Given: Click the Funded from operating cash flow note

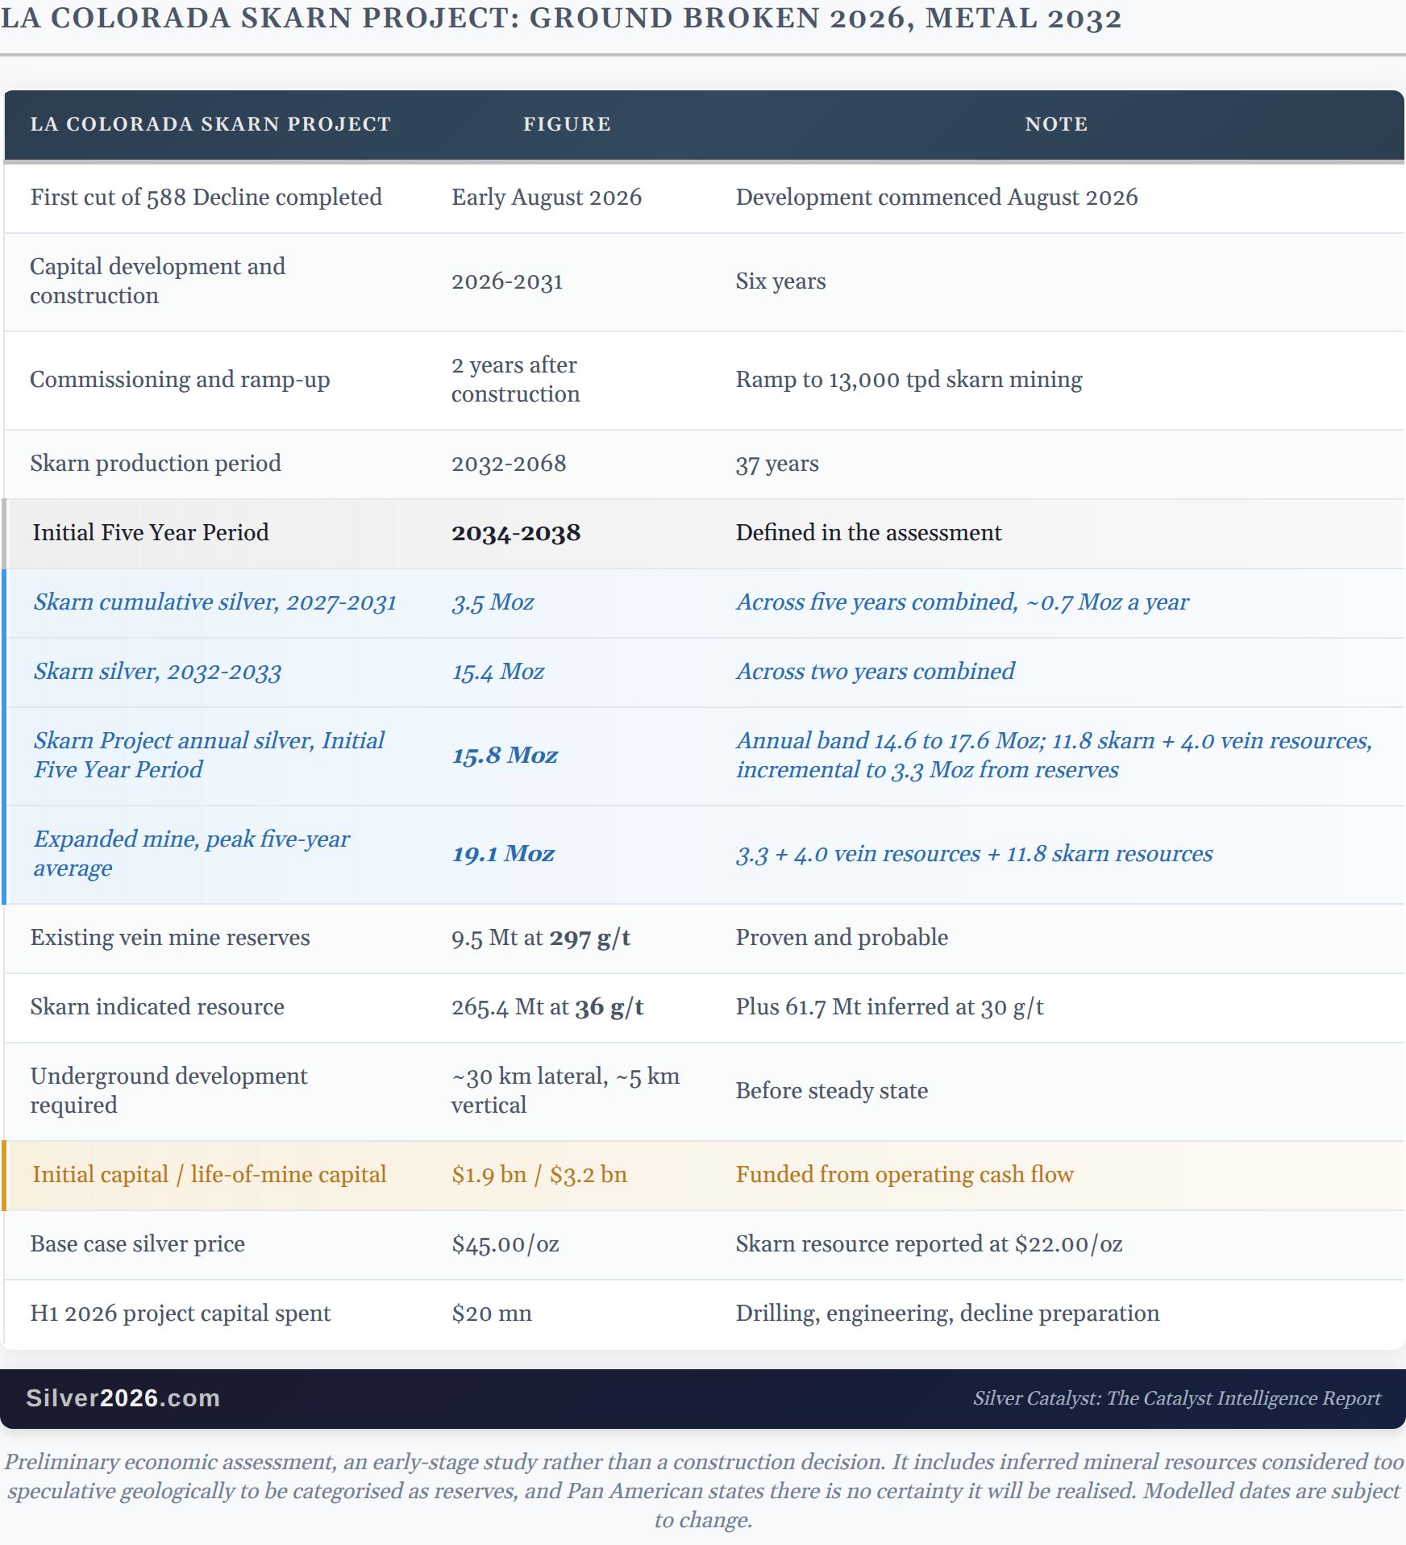Looking at the screenshot, I should pyautogui.click(x=905, y=1175).
